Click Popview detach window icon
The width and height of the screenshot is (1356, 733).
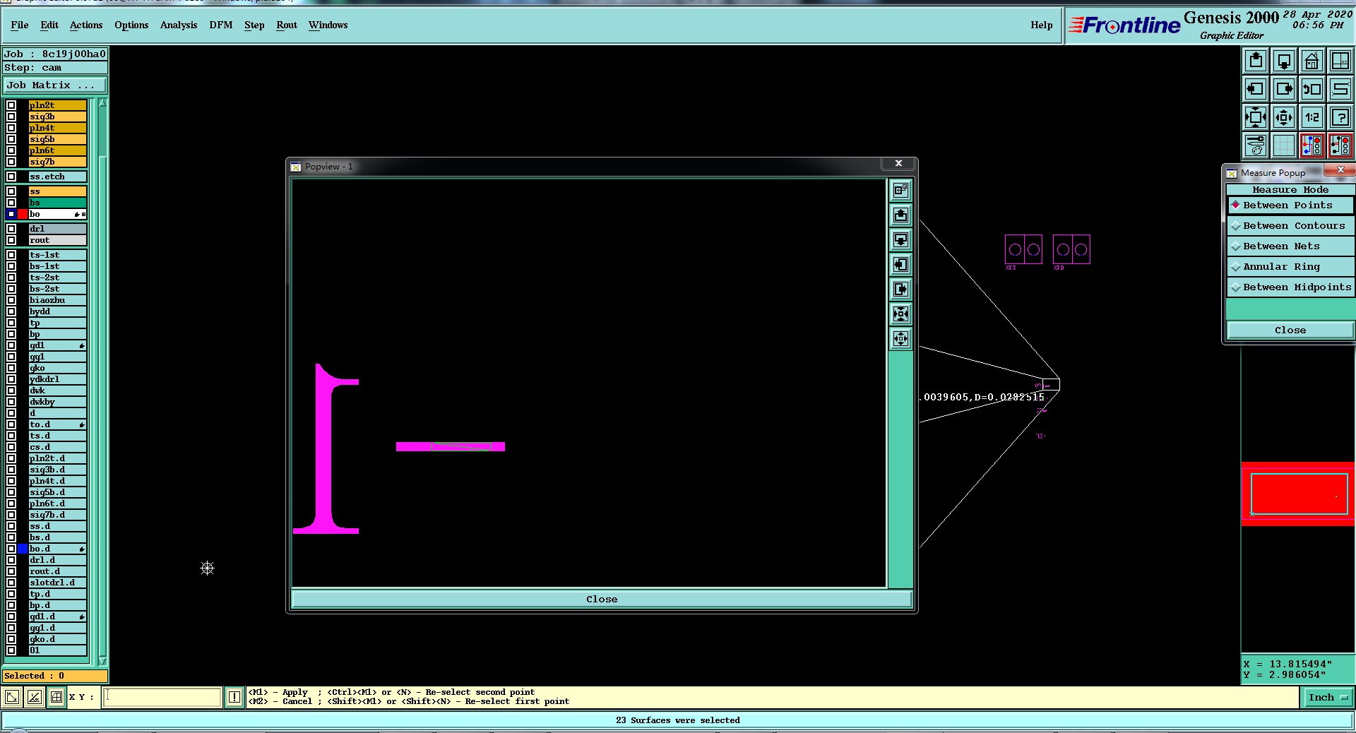900,190
